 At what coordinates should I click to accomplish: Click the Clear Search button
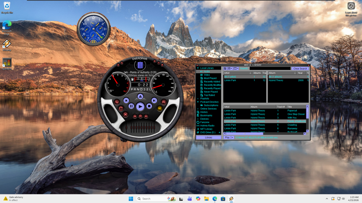300,69
